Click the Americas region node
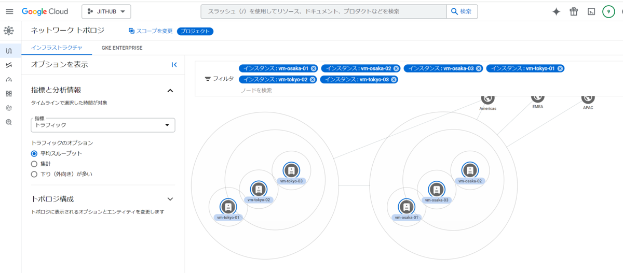 click(487, 98)
